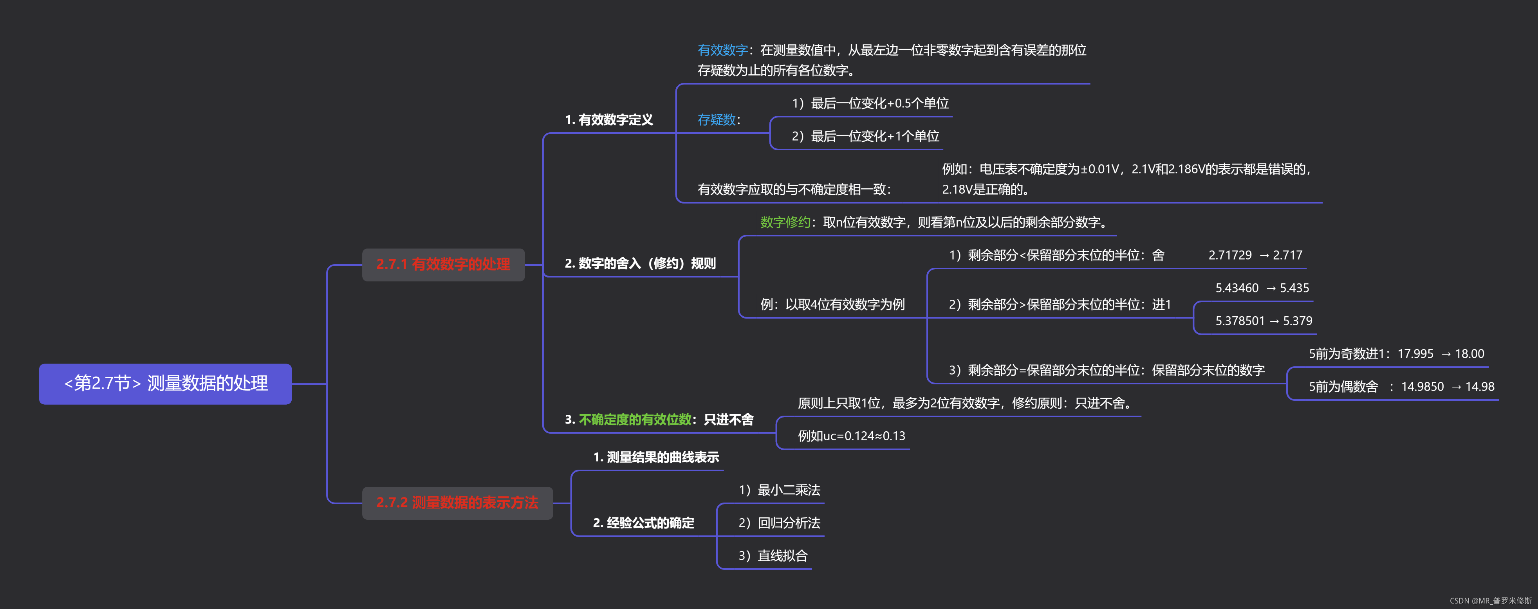Click example 5.378501 → 5.379
The width and height of the screenshot is (1538, 609).
(x=1264, y=321)
